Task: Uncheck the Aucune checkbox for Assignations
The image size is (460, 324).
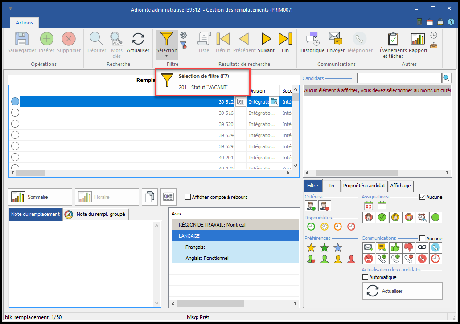Action: click(x=422, y=197)
